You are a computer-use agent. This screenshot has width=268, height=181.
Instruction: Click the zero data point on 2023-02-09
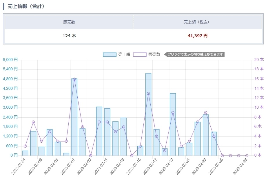pyautogui.click(x=91, y=156)
